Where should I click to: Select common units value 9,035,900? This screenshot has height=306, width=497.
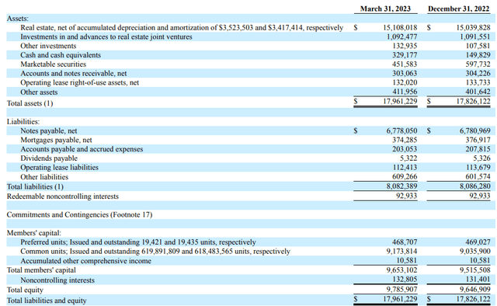click(x=474, y=252)
